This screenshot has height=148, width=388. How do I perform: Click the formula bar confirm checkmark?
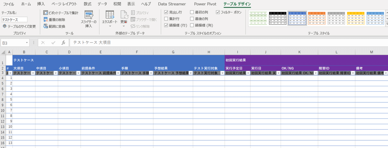click(53, 42)
